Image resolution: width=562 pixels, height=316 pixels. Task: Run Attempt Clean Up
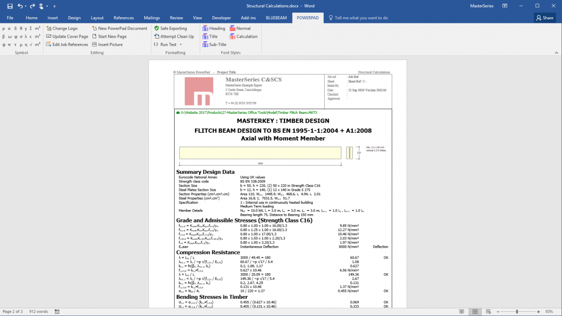pos(174,37)
